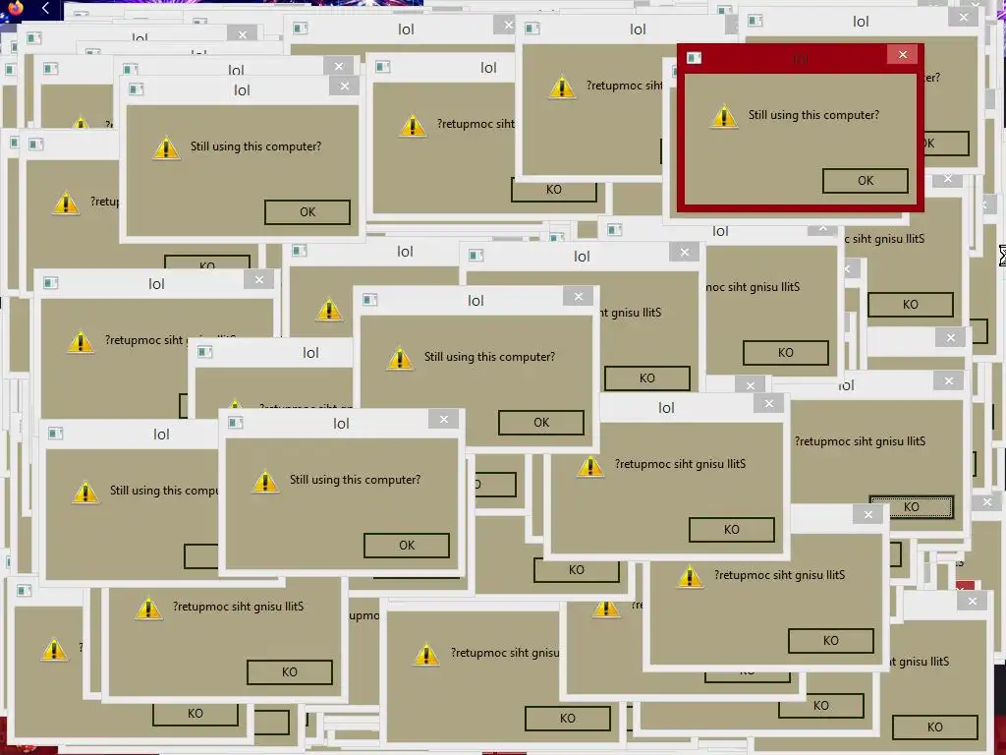Click KO in the dialog reading 'noc siht gnisu llitS'
The height and width of the screenshot is (755, 1006).
point(785,353)
